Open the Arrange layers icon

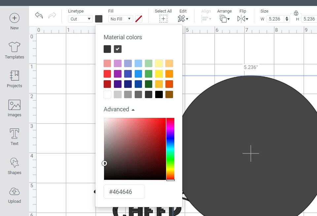click(225, 19)
